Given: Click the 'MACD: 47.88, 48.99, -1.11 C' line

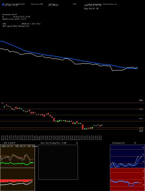Looking at the screenshot, I should tap(14, 19).
